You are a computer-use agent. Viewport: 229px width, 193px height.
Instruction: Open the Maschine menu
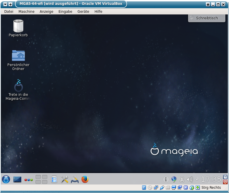26,12
